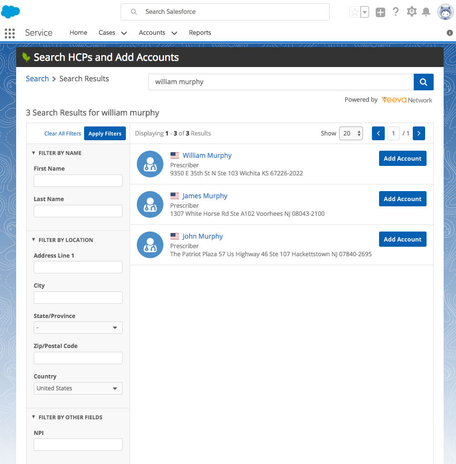Open the user avatar profile menu

(x=445, y=12)
